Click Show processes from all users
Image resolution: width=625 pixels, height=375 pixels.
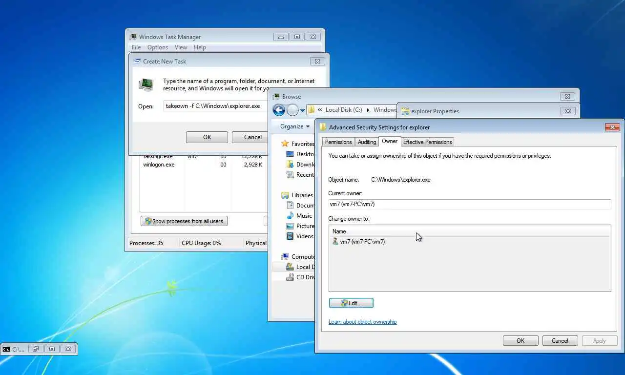coord(184,221)
